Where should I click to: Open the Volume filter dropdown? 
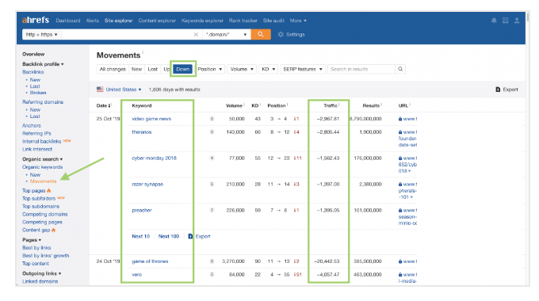tap(242, 69)
